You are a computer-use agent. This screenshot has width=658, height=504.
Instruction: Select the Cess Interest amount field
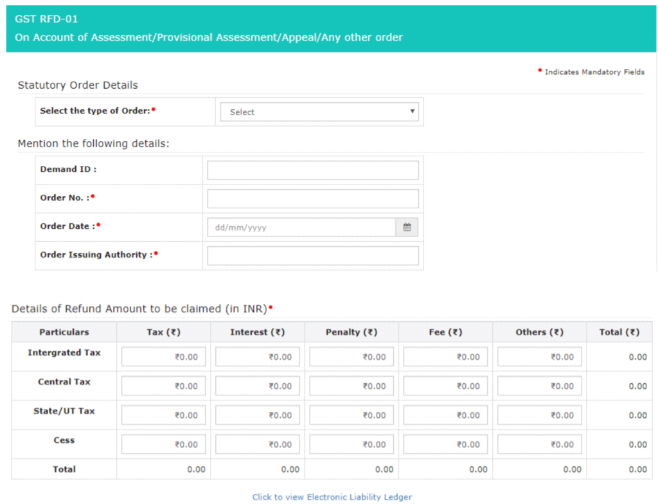point(257,444)
